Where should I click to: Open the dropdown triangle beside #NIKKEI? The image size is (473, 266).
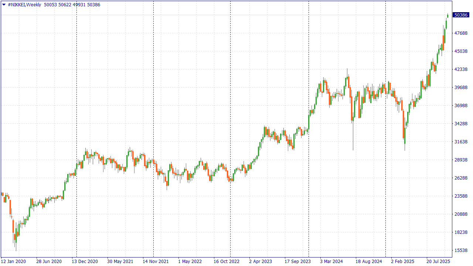pyautogui.click(x=4, y=5)
